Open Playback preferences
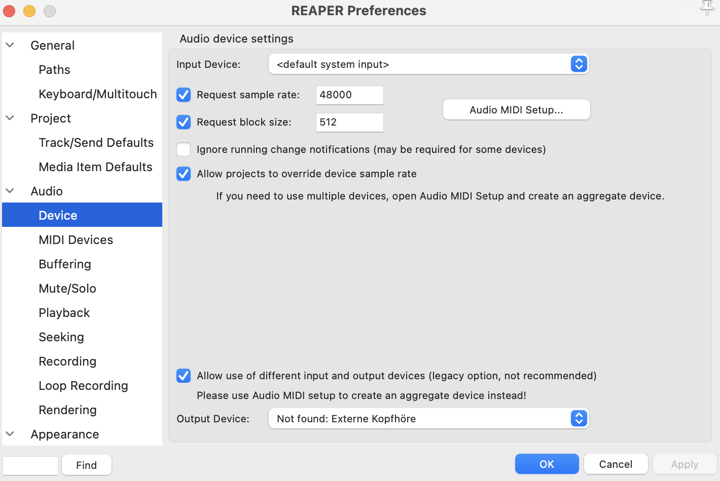Screen dimensions: 720x481 [64, 312]
